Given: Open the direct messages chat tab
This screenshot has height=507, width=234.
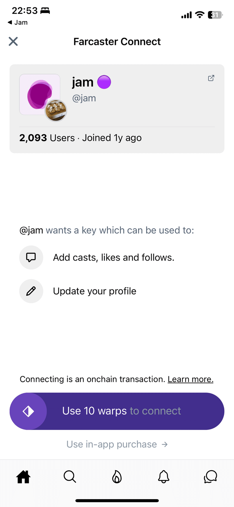Looking at the screenshot, I should pyautogui.click(x=210, y=477).
